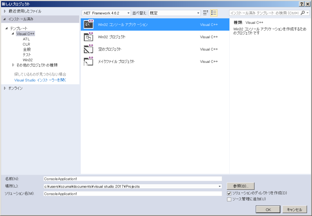Viewport: 312px width, 216px height.
Task: Open the search options dropdown arrow
Action: [x=308, y=13]
